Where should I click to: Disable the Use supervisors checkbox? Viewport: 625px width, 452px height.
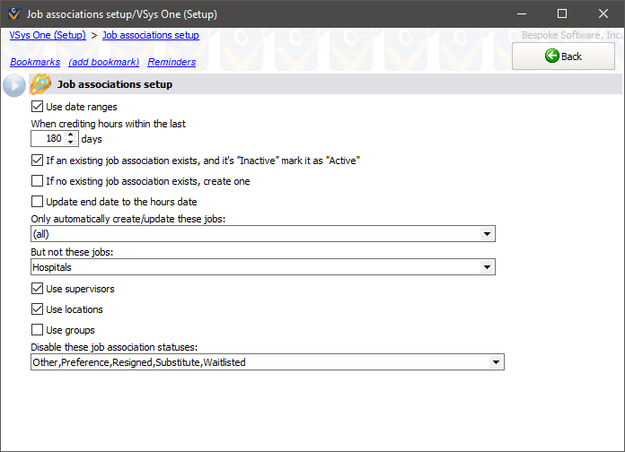(38, 289)
